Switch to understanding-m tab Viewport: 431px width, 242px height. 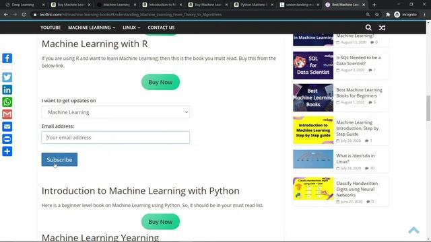(x=299, y=5)
